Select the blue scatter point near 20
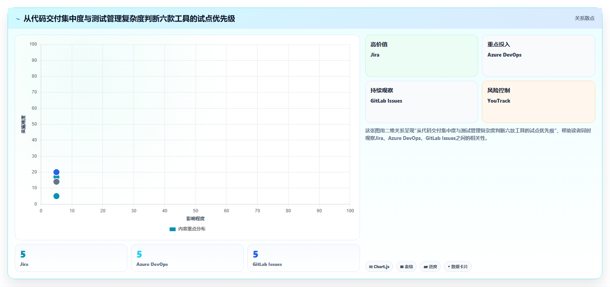The width and height of the screenshot is (610, 287). pos(56,172)
